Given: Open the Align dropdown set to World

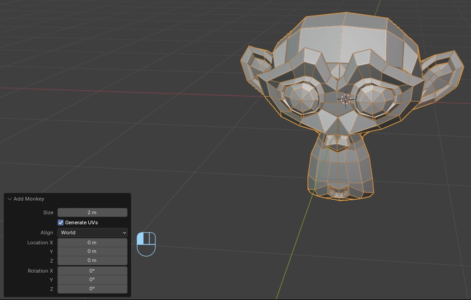Looking at the screenshot, I should (92, 233).
